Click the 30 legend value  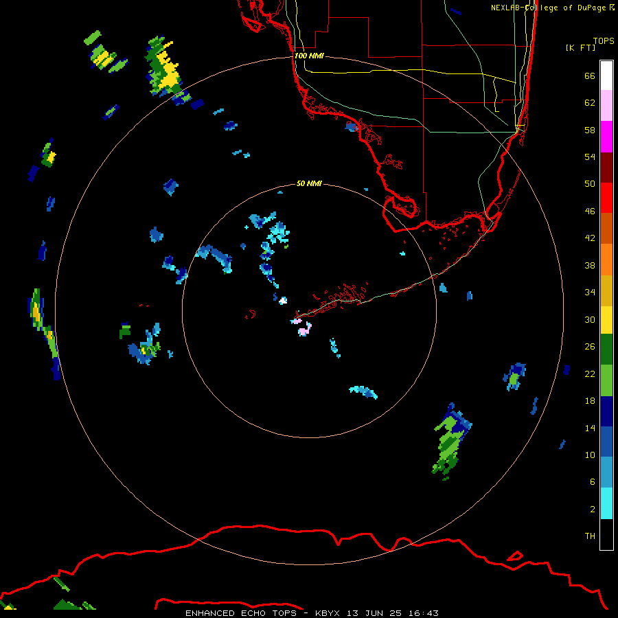590,319
